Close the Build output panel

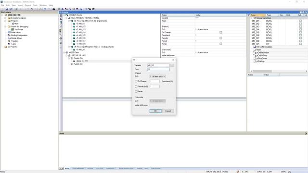pyautogui.click(x=306, y=134)
